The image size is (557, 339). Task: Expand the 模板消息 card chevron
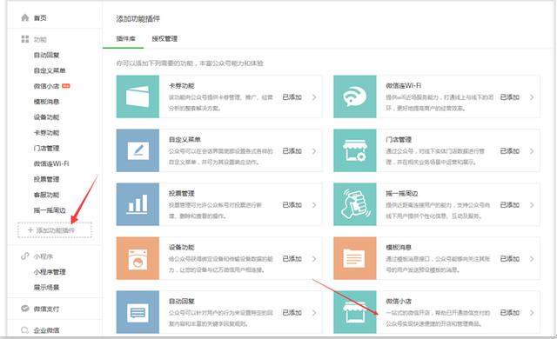(x=532, y=258)
